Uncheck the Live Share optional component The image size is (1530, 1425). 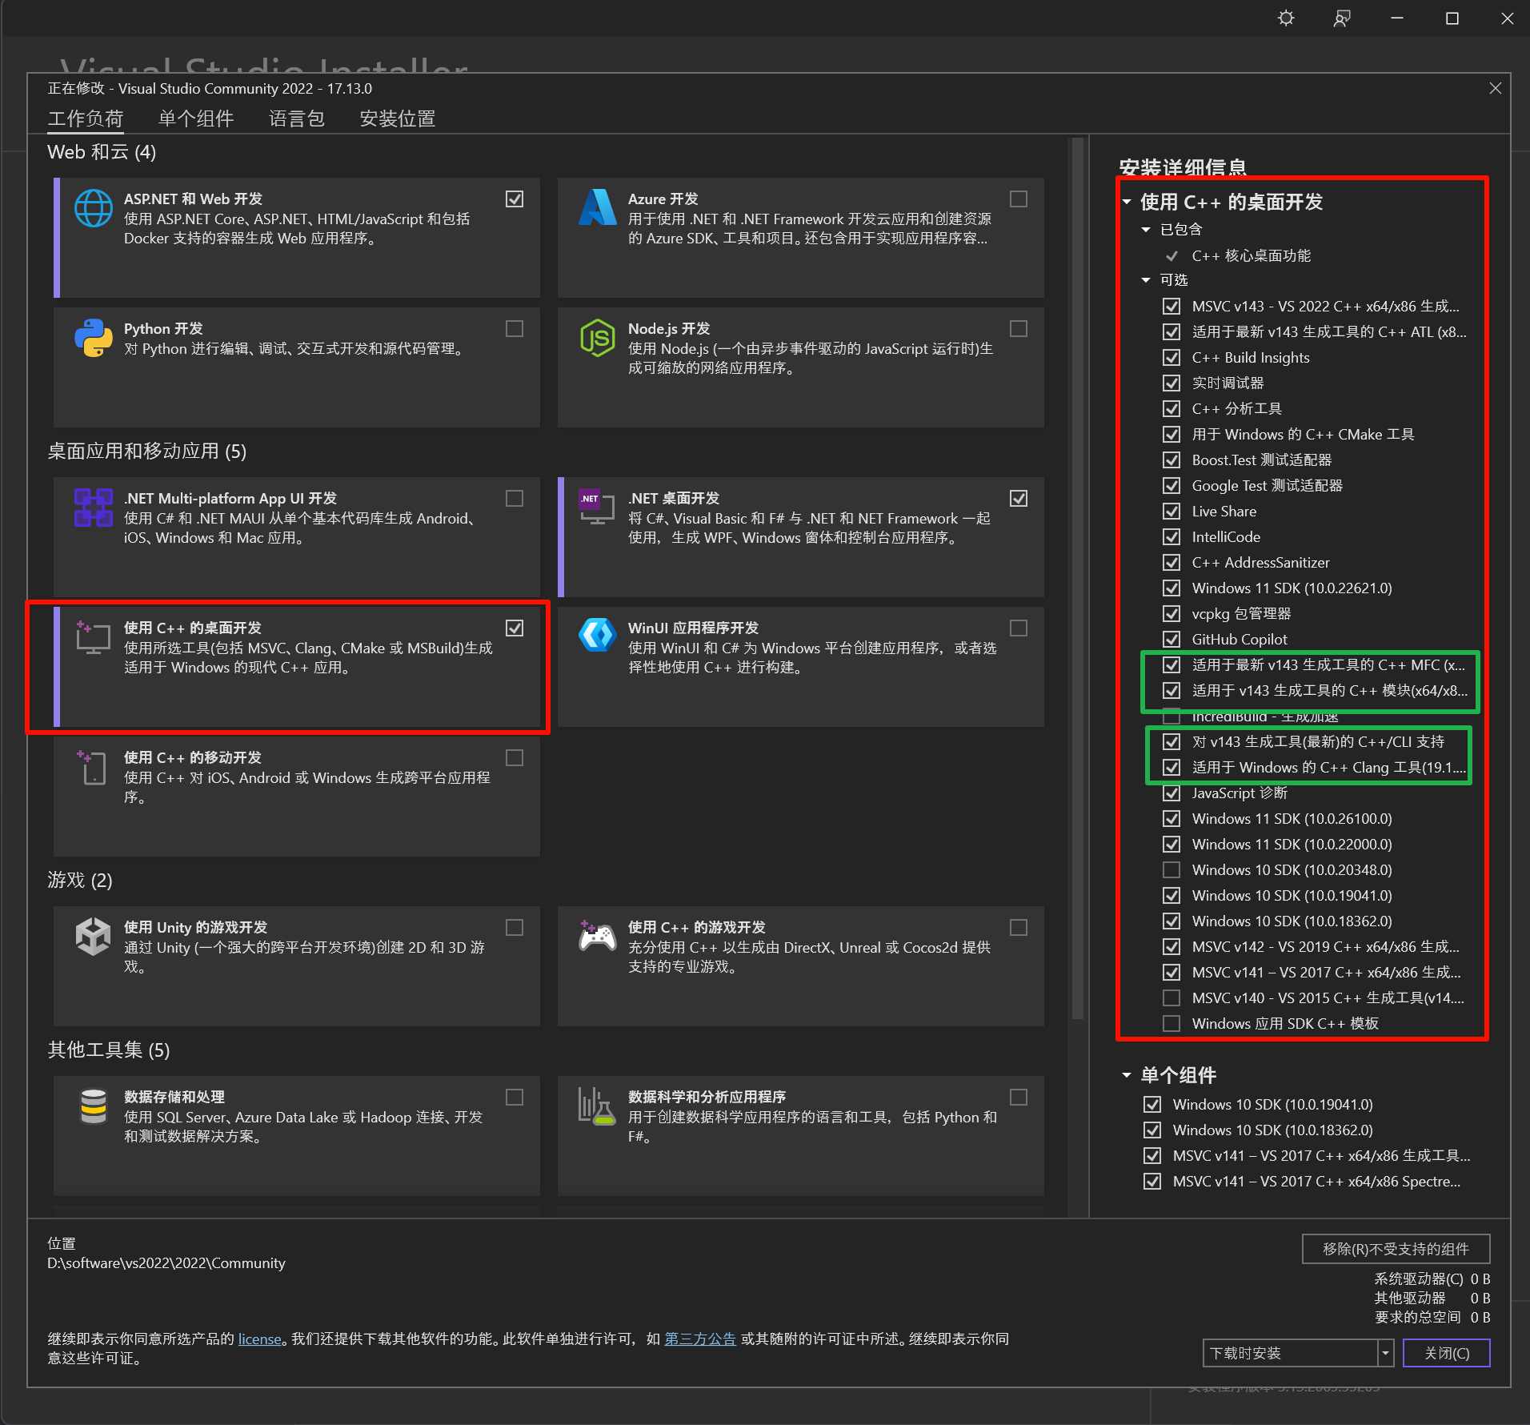[1172, 511]
